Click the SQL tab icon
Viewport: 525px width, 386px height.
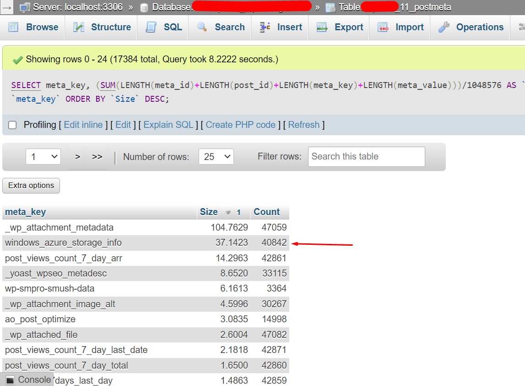(x=151, y=27)
